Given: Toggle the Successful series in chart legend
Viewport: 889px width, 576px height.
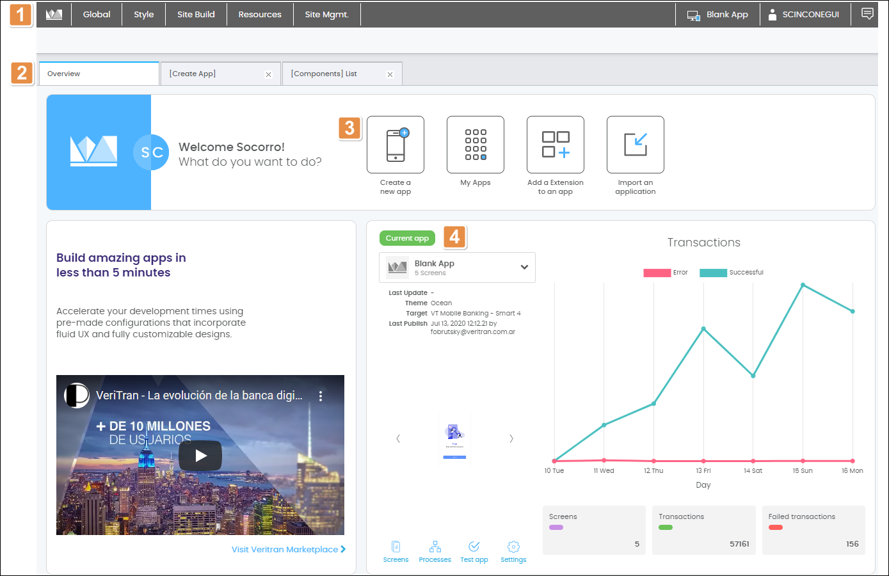Looking at the screenshot, I should tap(732, 273).
